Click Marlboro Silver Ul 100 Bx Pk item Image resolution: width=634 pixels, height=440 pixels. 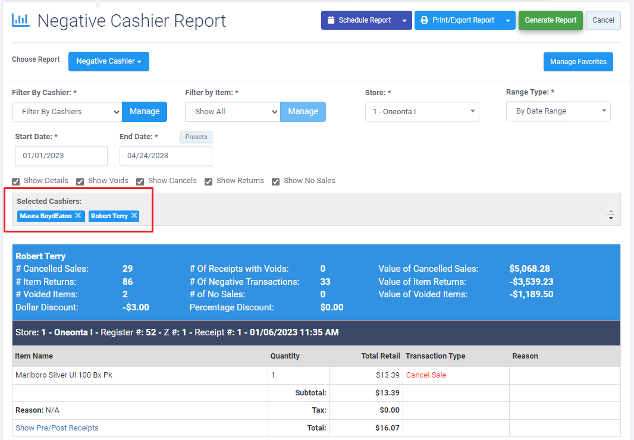[x=64, y=375]
